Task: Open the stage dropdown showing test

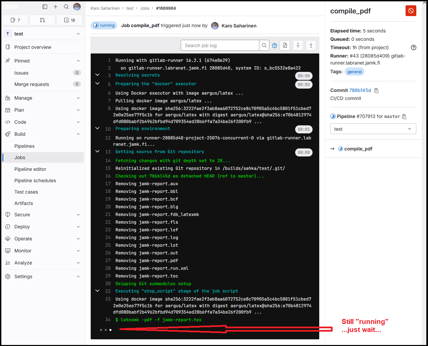Action: tap(373, 129)
